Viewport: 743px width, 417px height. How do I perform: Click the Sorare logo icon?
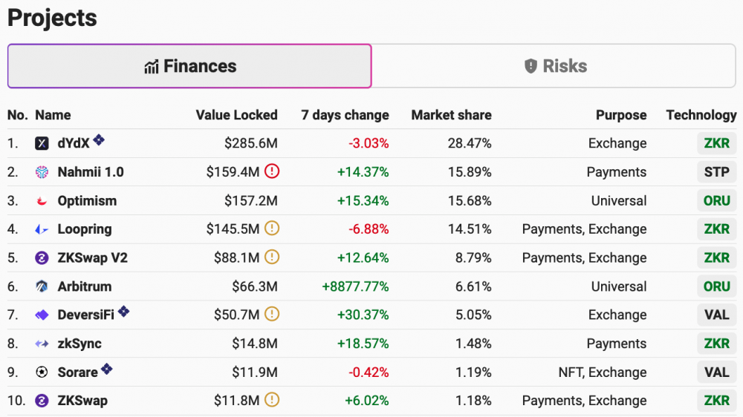pos(42,372)
